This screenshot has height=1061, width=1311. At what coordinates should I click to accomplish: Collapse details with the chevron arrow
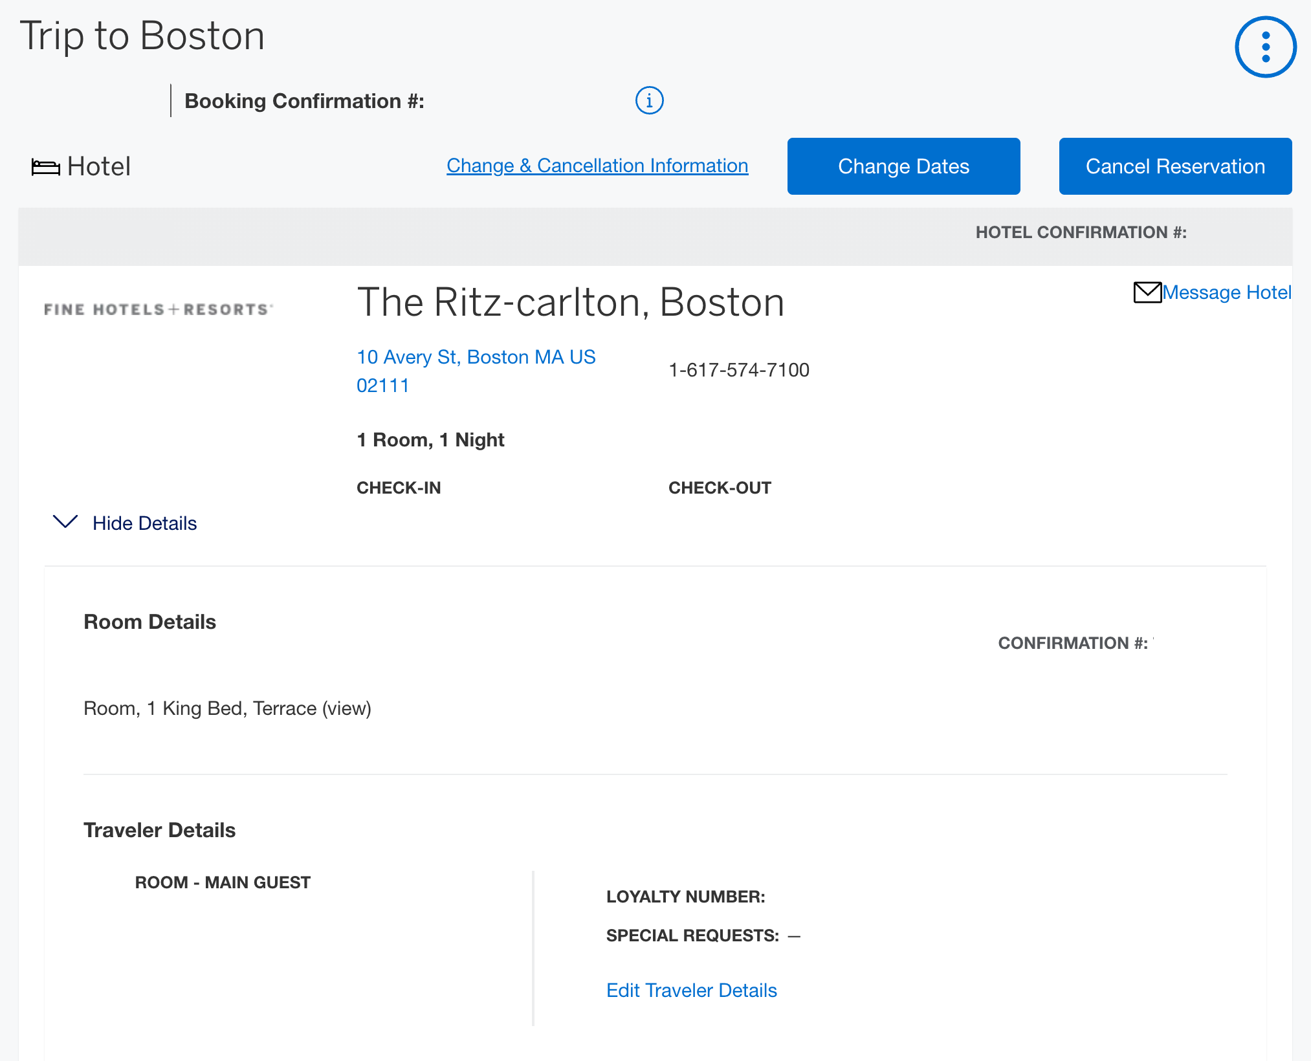tap(65, 522)
